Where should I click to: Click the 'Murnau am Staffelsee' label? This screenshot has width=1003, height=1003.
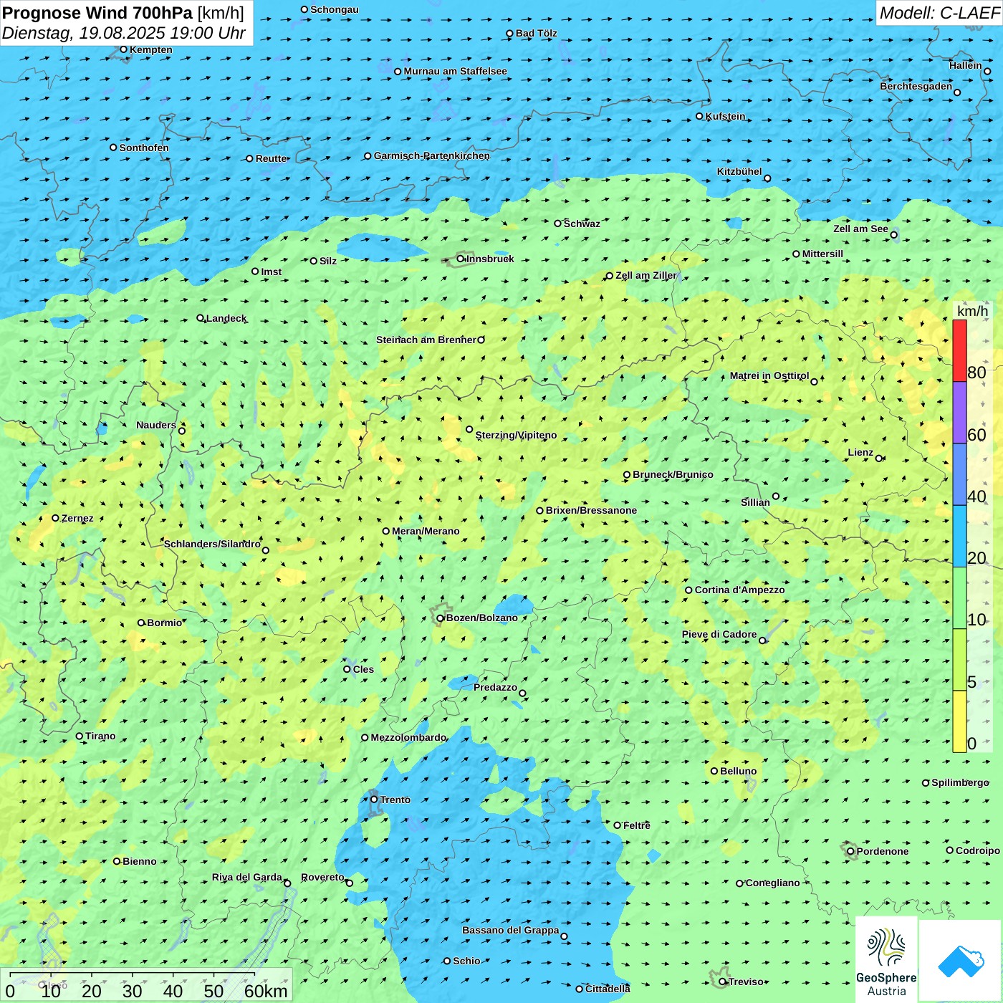(455, 71)
